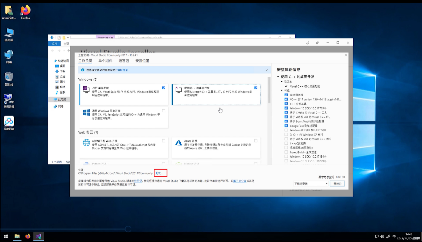The width and height of the screenshot is (422, 242).
Task: Close the installer workloads dialog
Action: (345, 55)
